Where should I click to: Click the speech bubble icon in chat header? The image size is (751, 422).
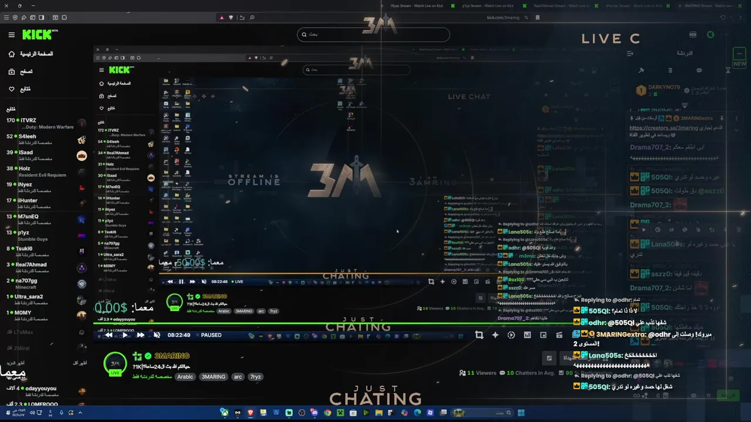pyautogui.click(x=699, y=70)
